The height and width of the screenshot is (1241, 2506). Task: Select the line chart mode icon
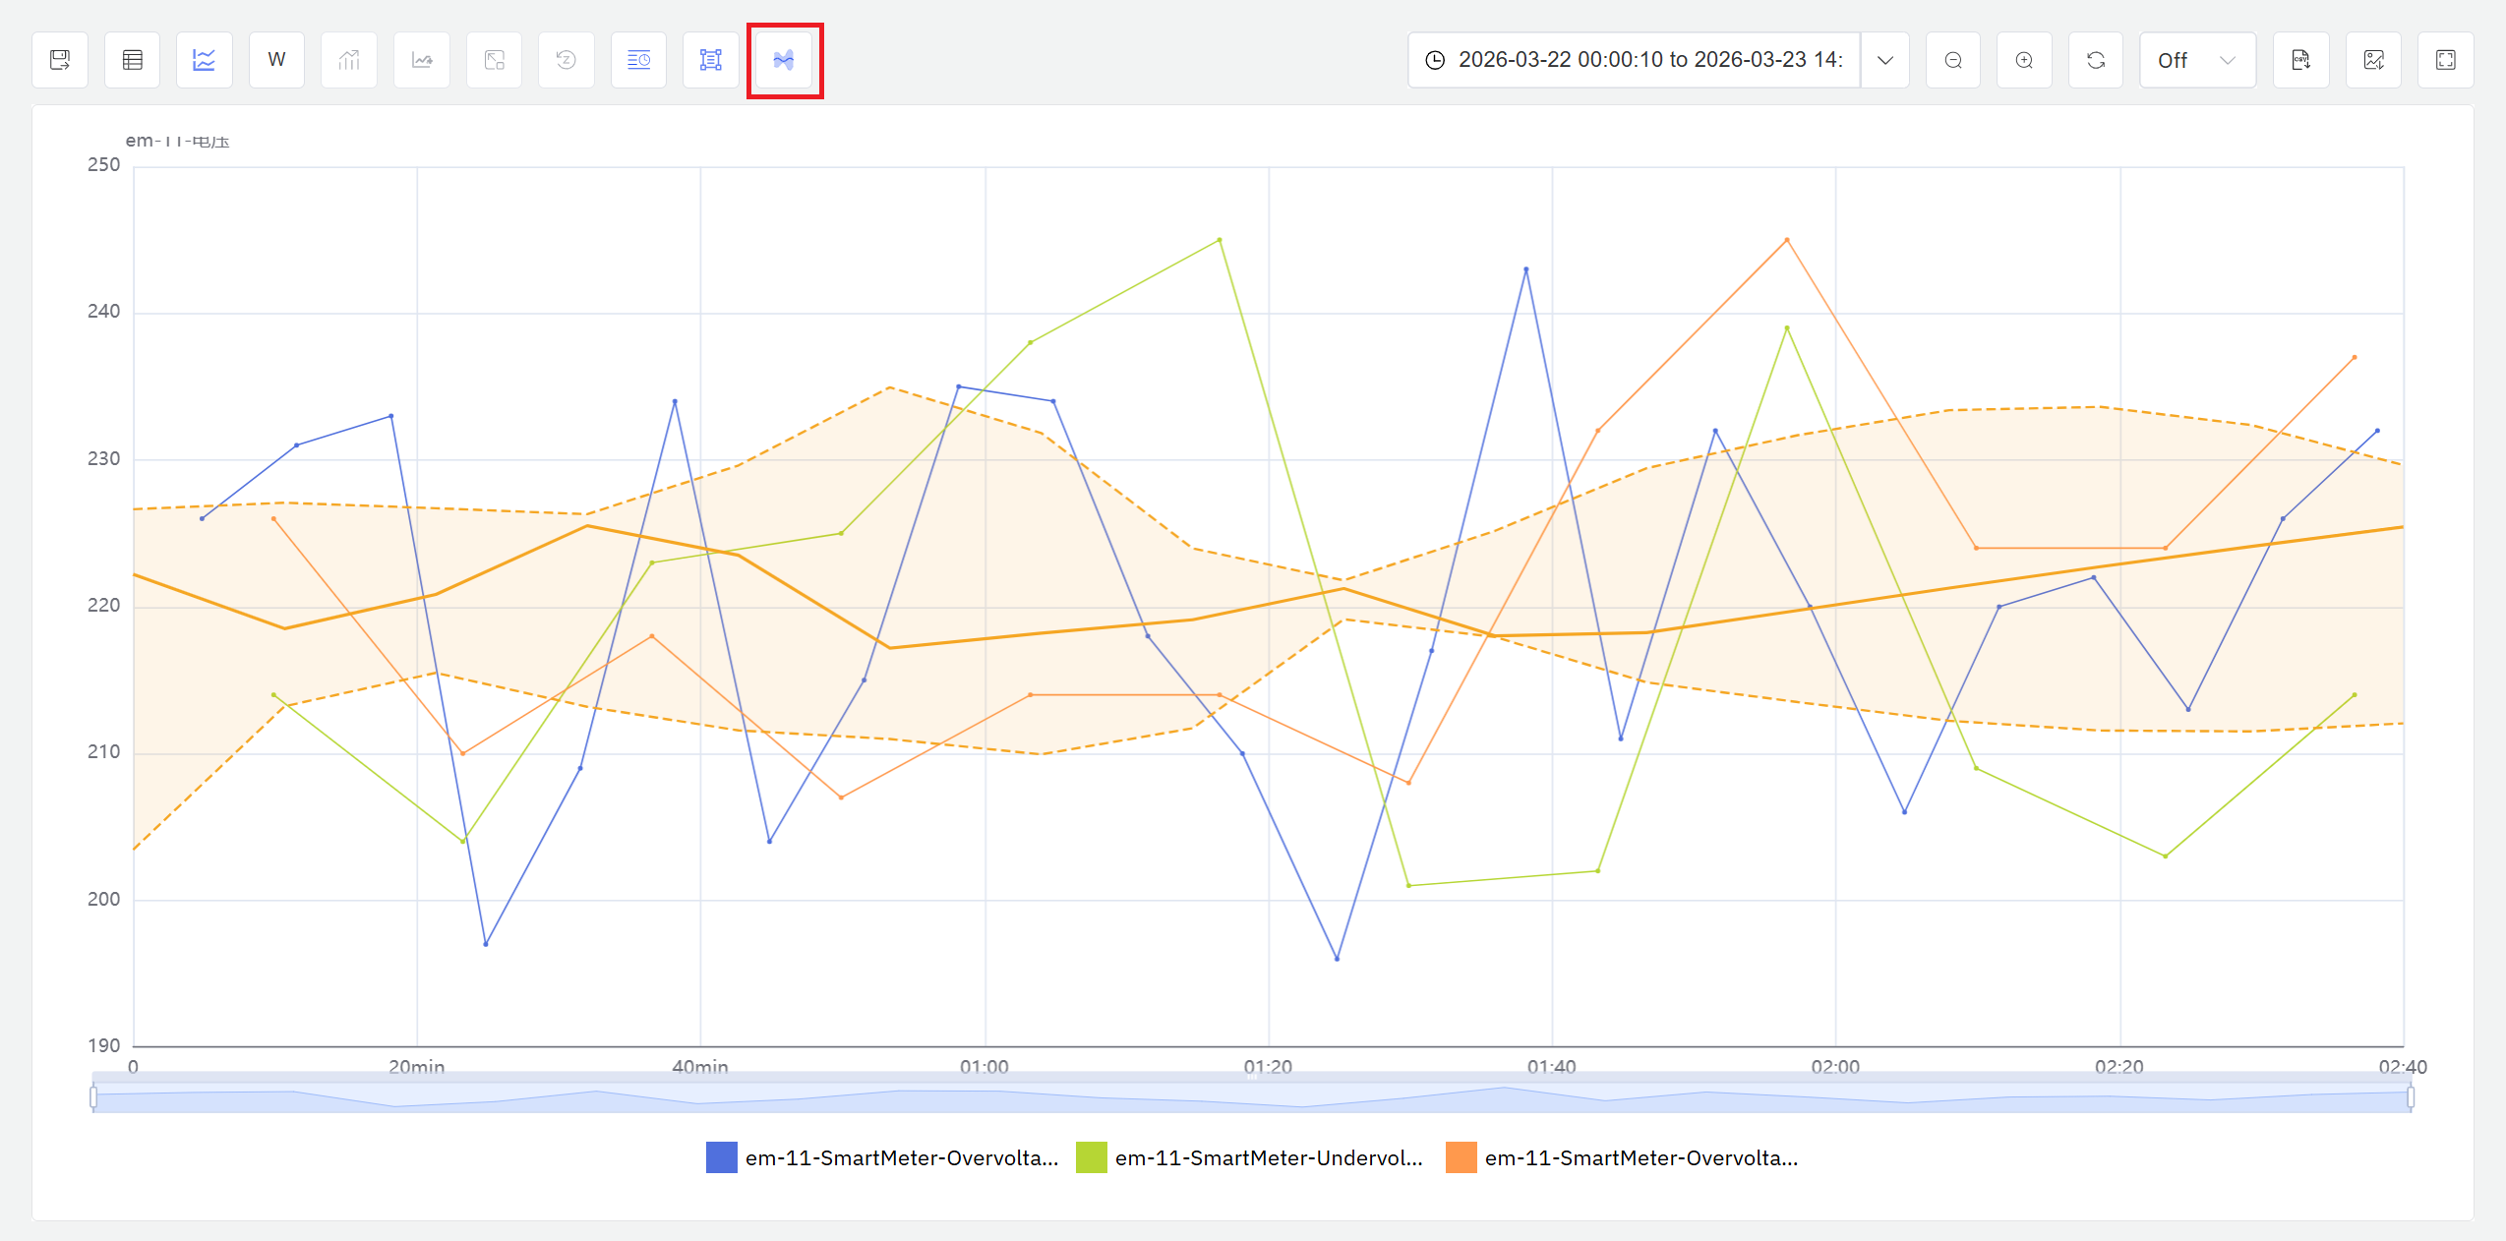click(205, 60)
